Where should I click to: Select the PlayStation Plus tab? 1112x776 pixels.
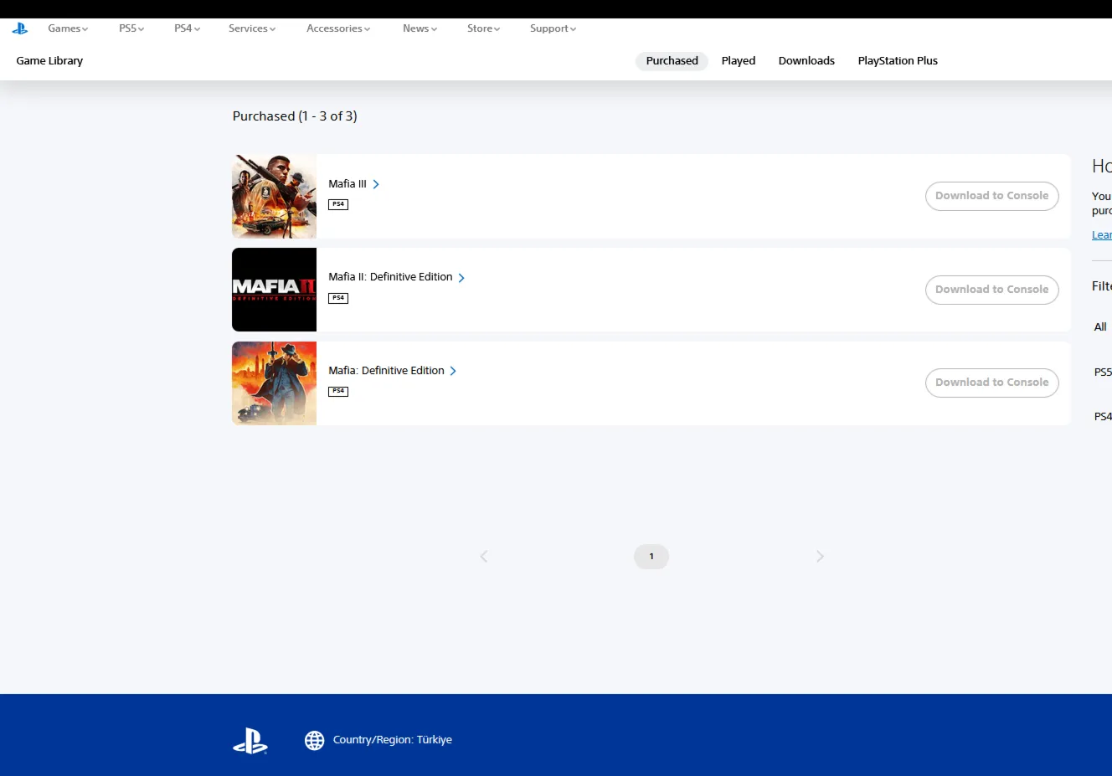[897, 61]
